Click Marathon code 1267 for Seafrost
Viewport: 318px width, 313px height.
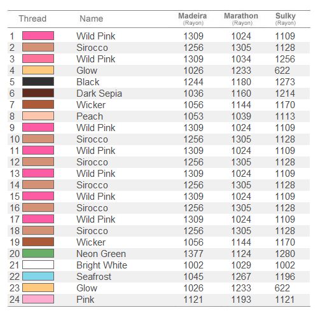click(241, 277)
